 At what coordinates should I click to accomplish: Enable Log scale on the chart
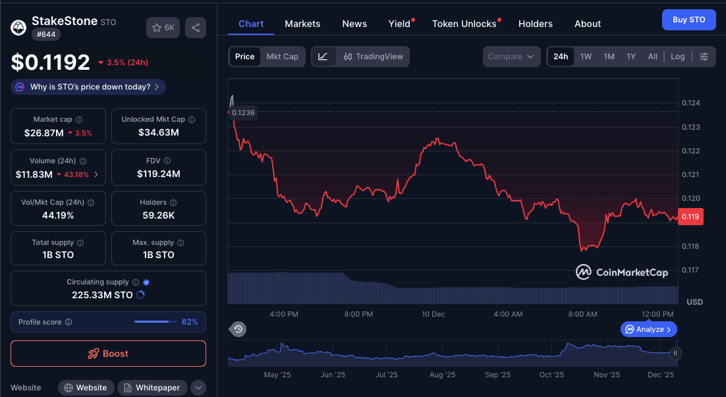[x=677, y=57]
